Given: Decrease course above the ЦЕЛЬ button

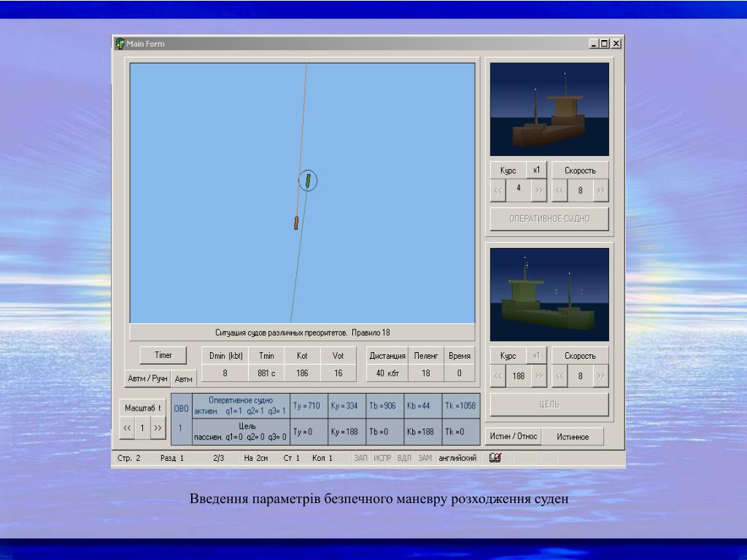Looking at the screenshot, I should point(498,376).
